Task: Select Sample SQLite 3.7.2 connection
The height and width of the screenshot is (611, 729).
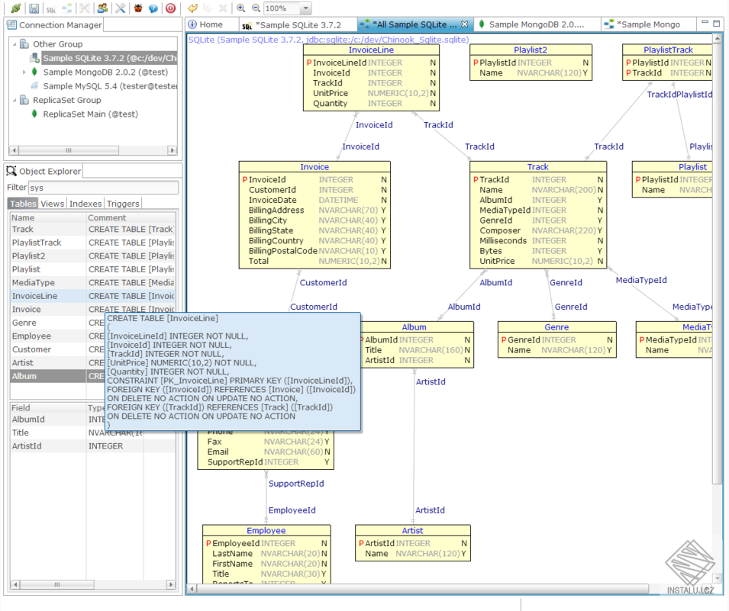Action: 110,58
